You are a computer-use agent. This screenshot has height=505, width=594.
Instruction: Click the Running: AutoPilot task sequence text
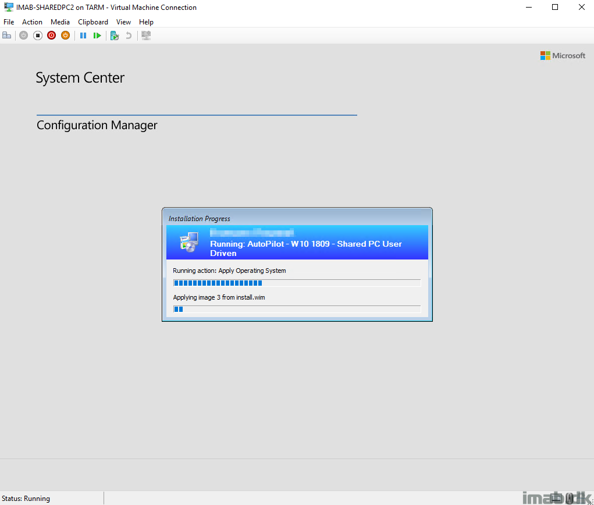pos(305,248)
